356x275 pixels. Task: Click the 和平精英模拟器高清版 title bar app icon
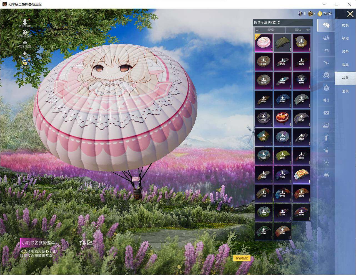click(4, 4)
